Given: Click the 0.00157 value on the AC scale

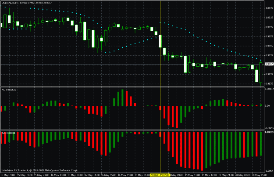Looking at the screenshot, I should pos(269,89).
